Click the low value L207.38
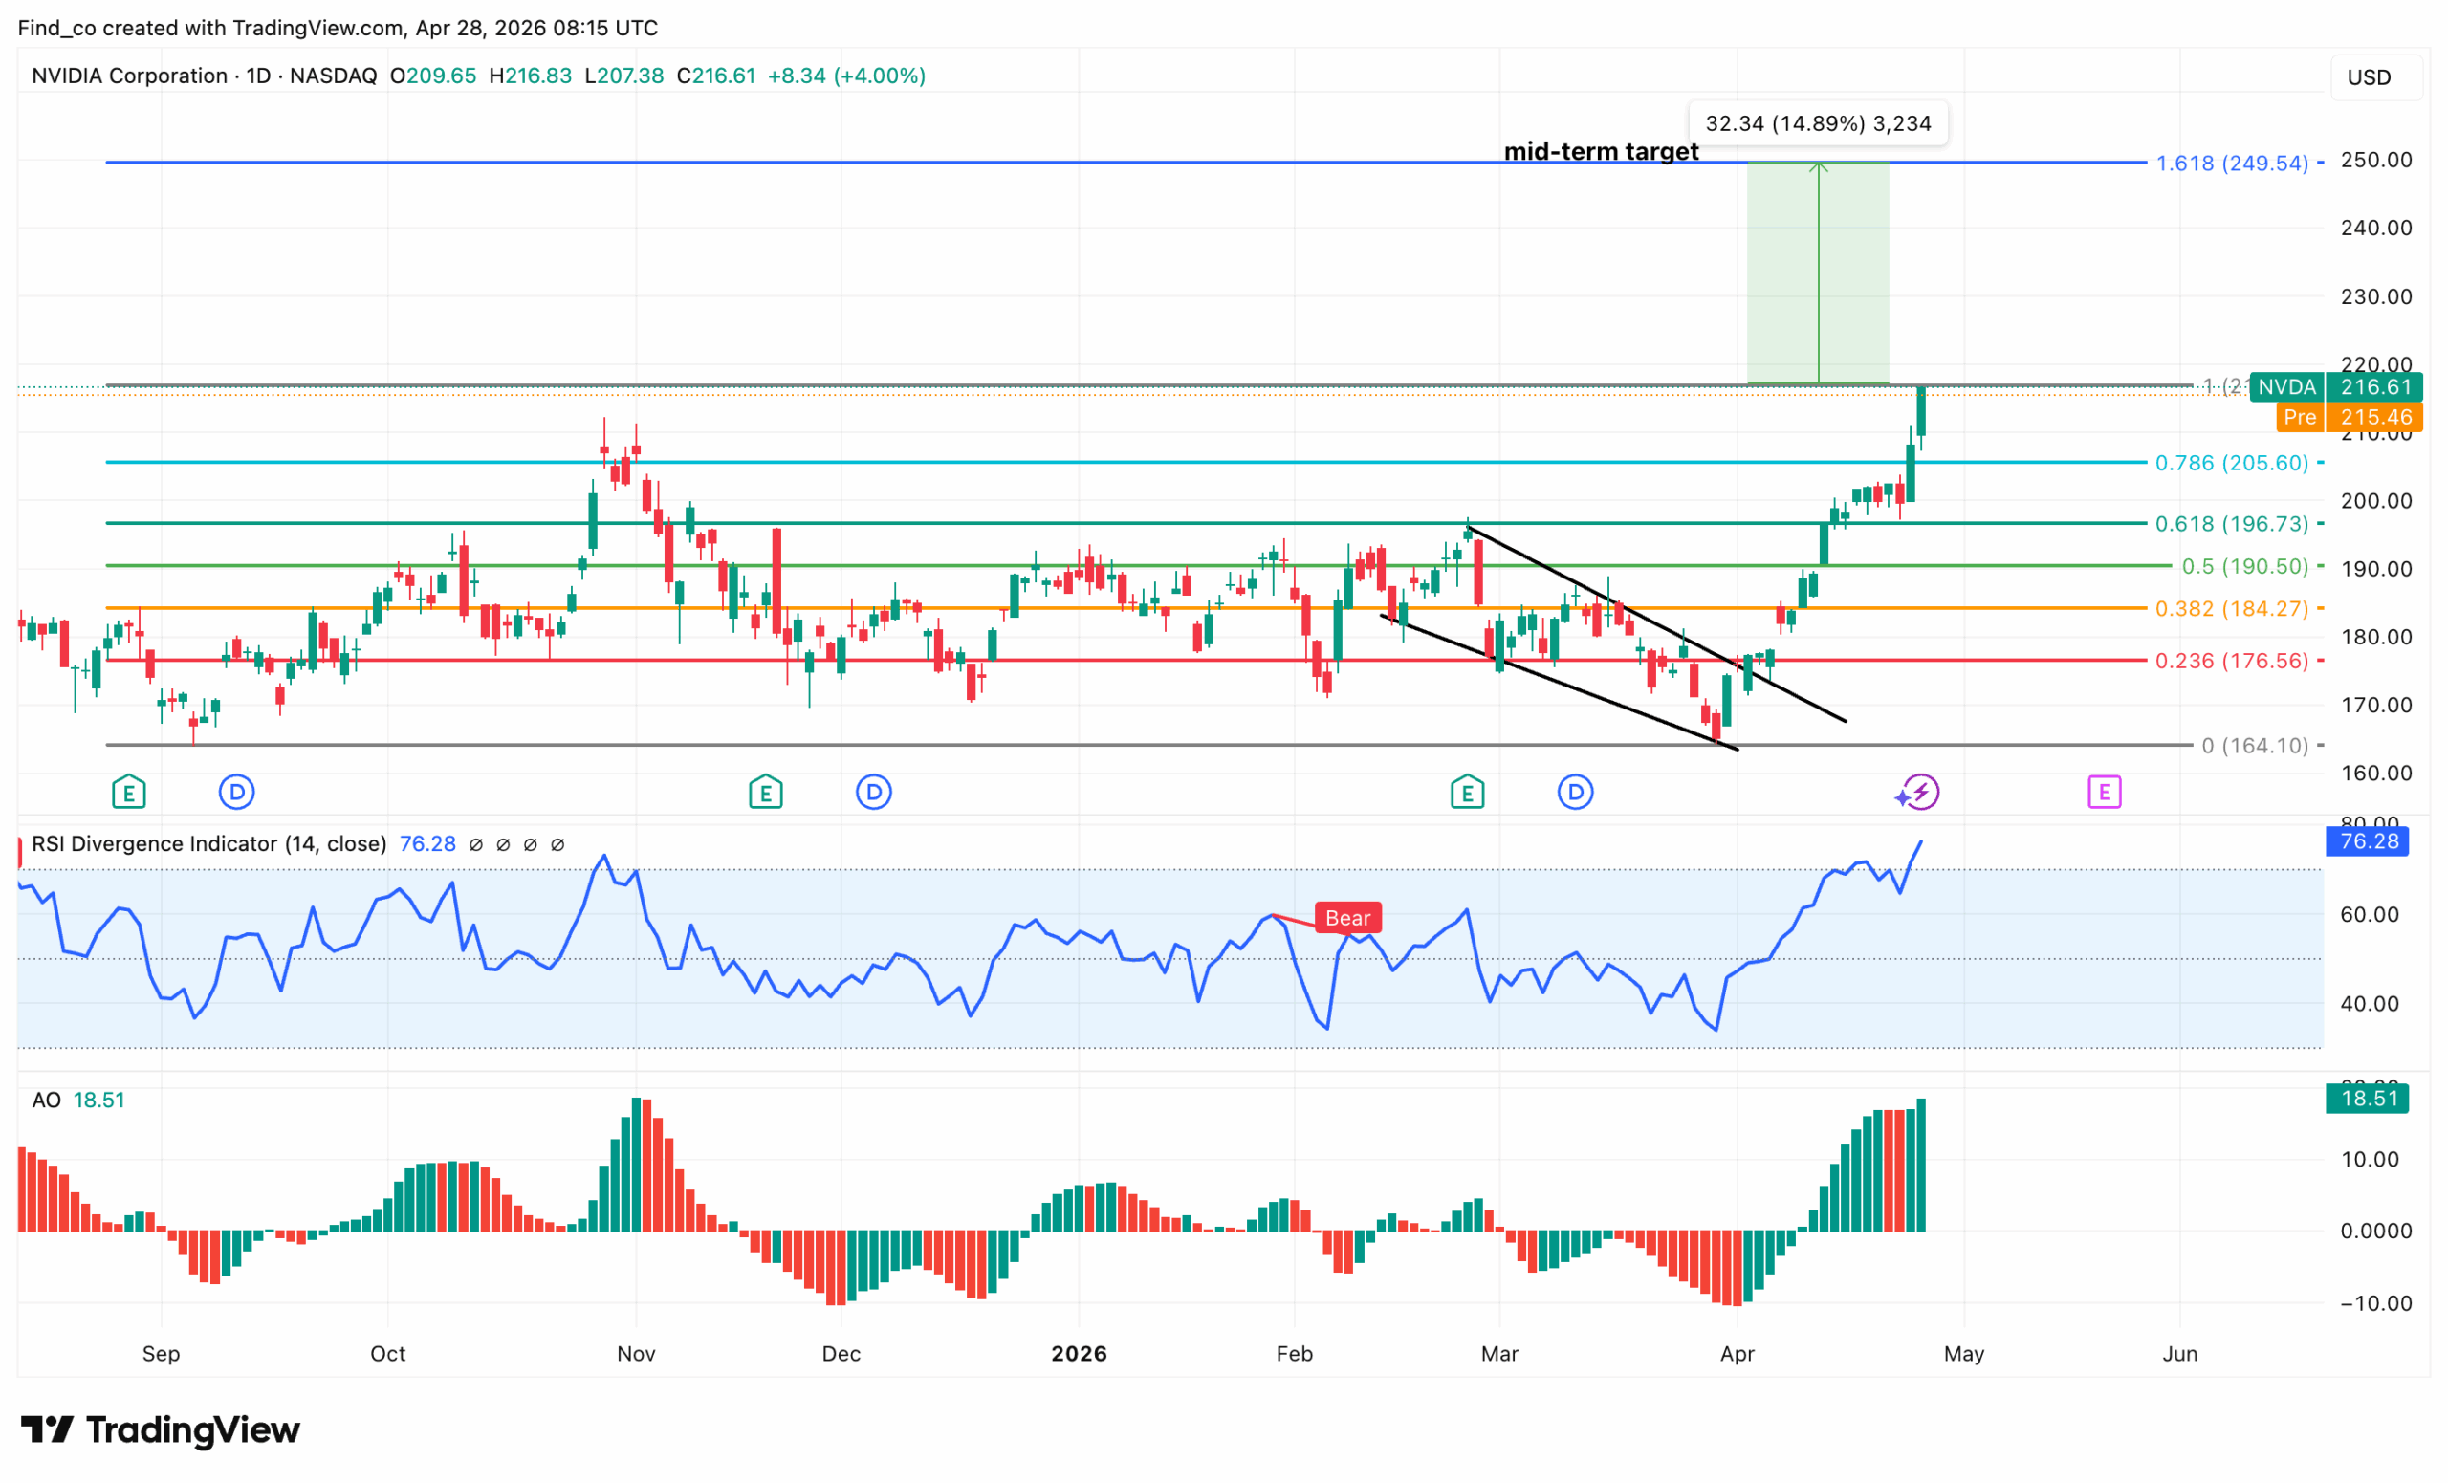The image size is (2448, 1483). 623,76
